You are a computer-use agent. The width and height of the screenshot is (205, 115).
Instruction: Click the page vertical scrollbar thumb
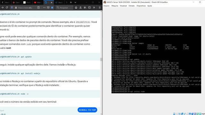101,59
